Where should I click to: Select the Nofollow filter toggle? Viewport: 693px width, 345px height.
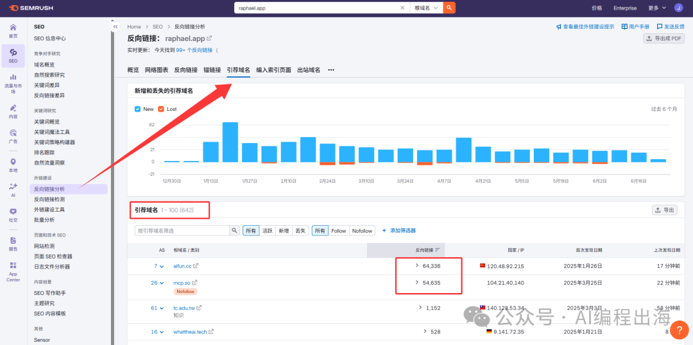coord(362,230)
